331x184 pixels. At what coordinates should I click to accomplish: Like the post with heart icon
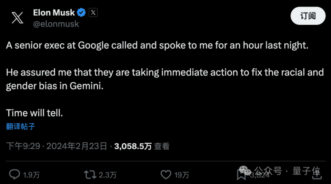[x=166, y=175]
